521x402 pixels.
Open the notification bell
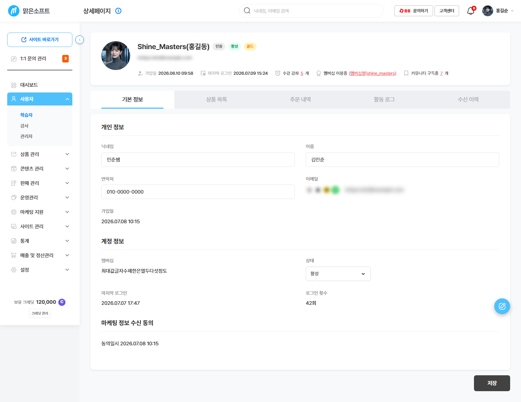pos(471,11)
